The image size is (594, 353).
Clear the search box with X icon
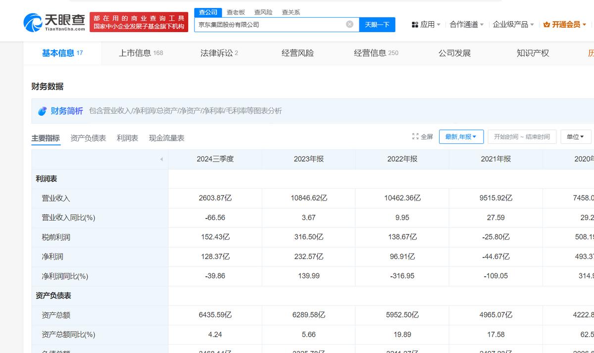click(349, 24)
